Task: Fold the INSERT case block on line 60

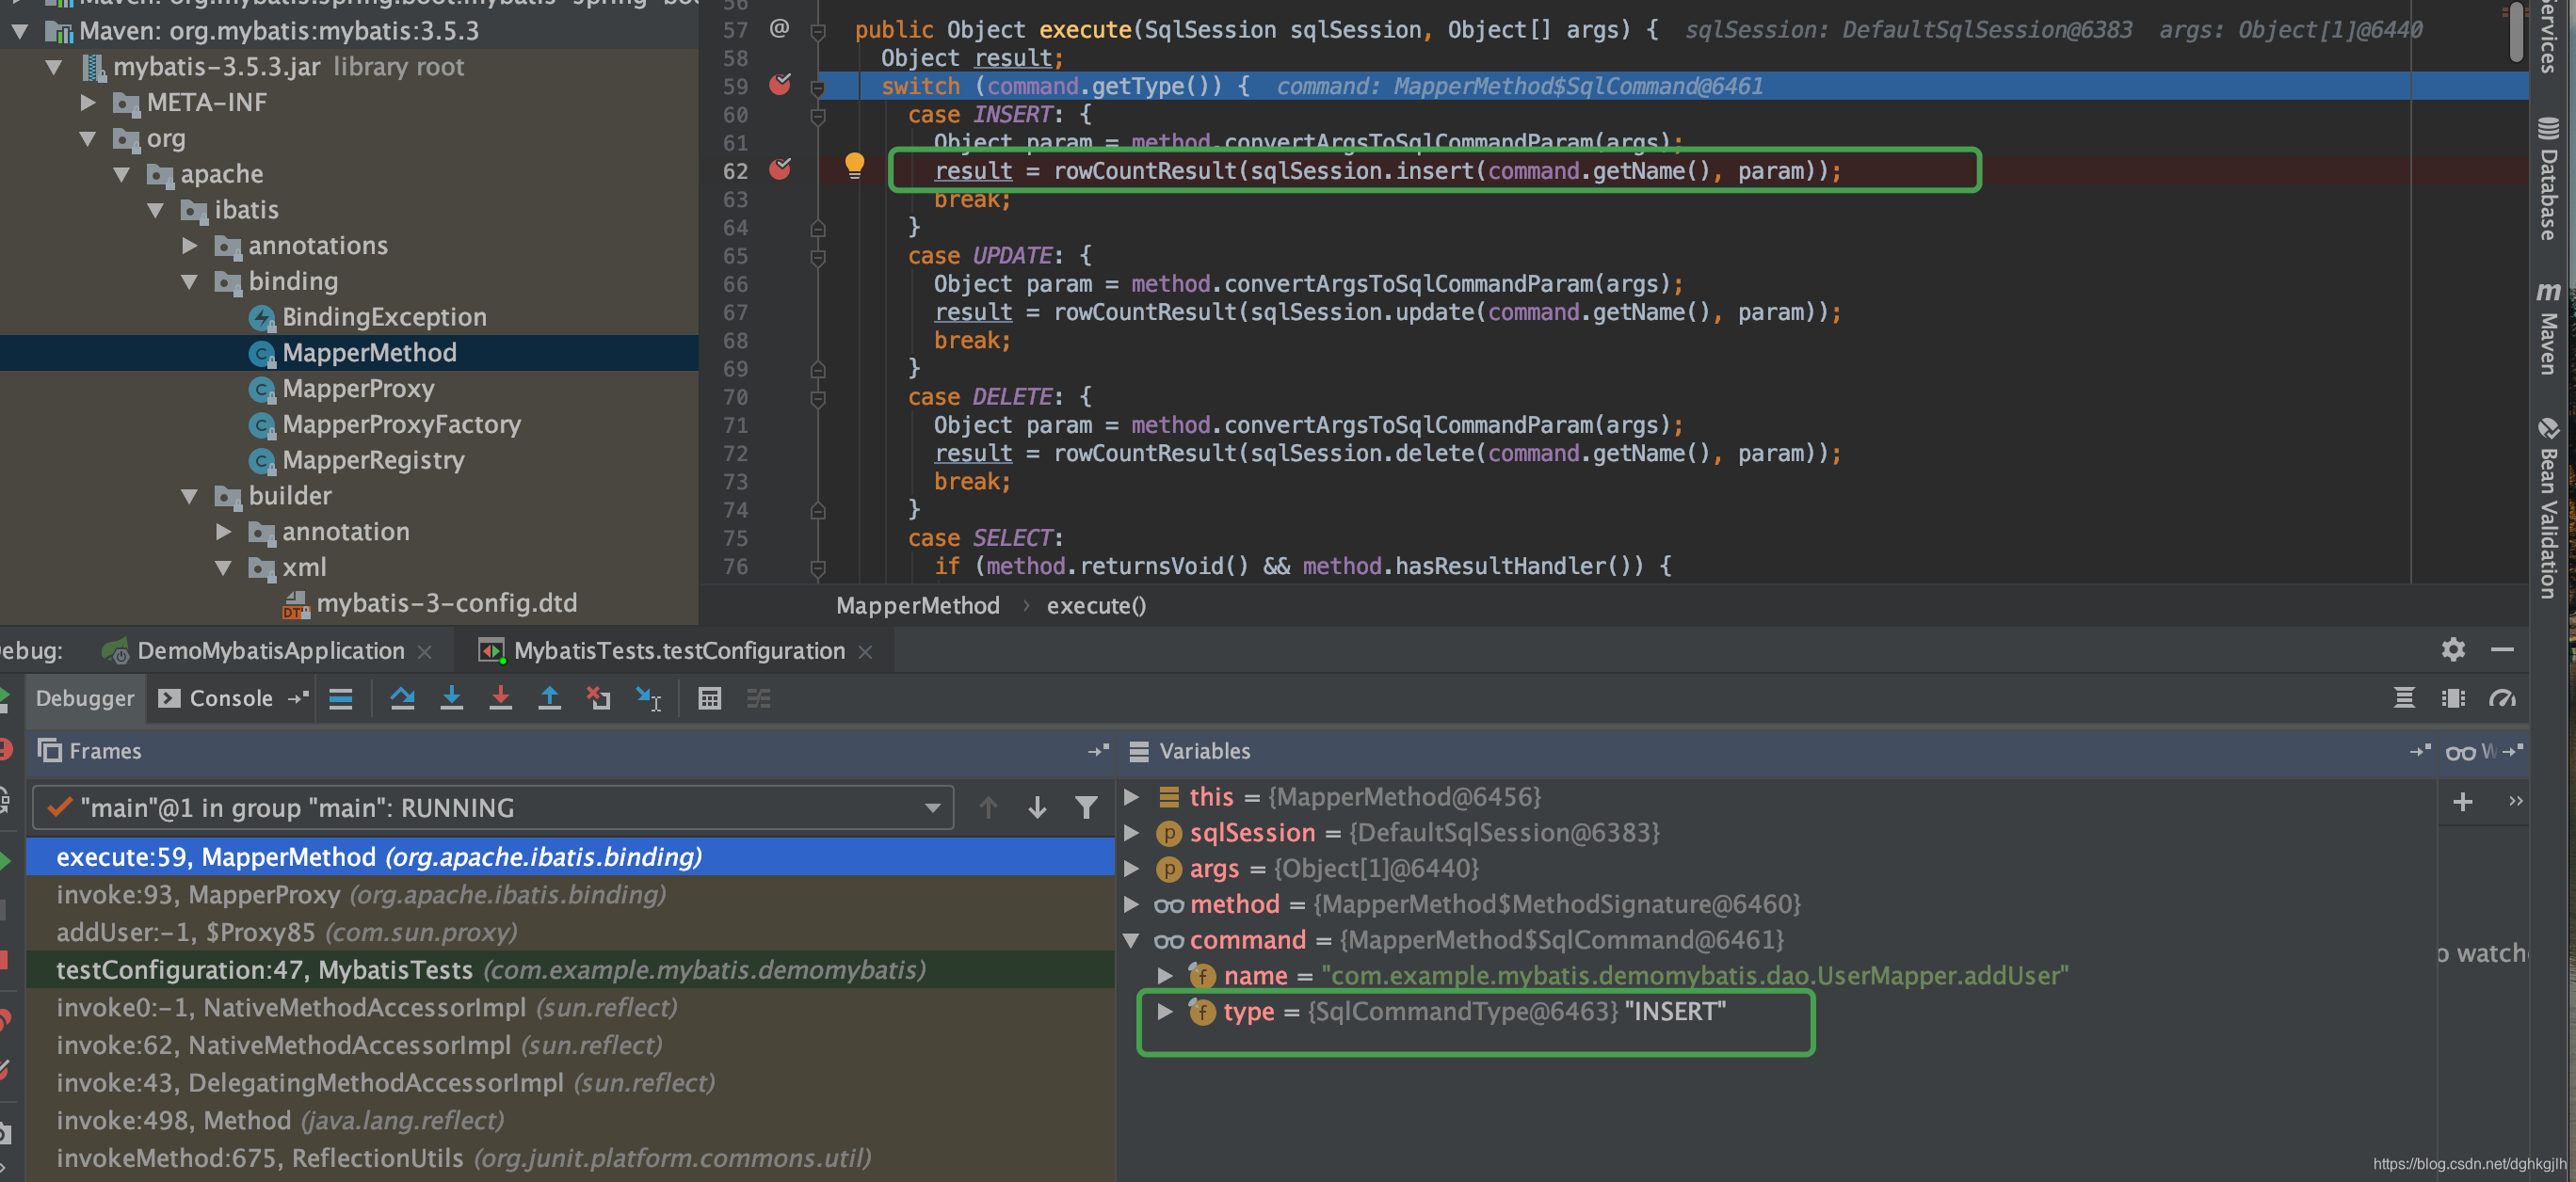Action: tap(817, 115)
